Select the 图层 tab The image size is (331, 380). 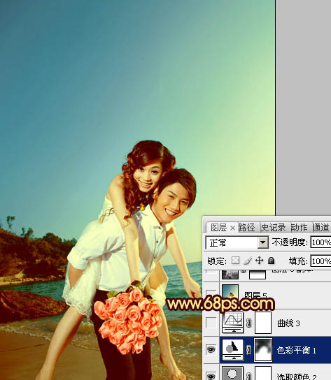[218, 228]
